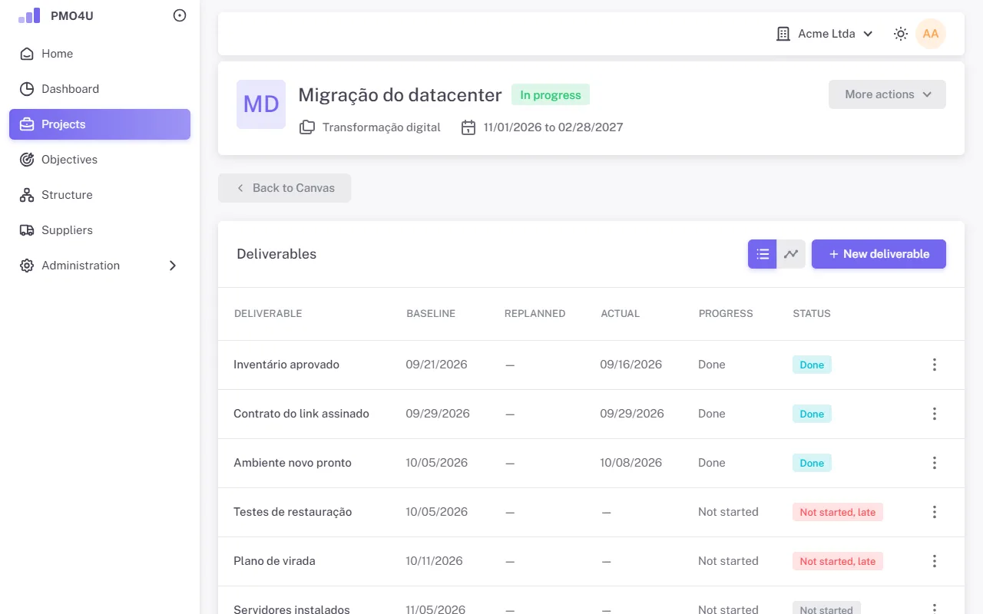Click the Suppliers truck icon
Screen dimensions: 983x614
click(x=27, y=230)
